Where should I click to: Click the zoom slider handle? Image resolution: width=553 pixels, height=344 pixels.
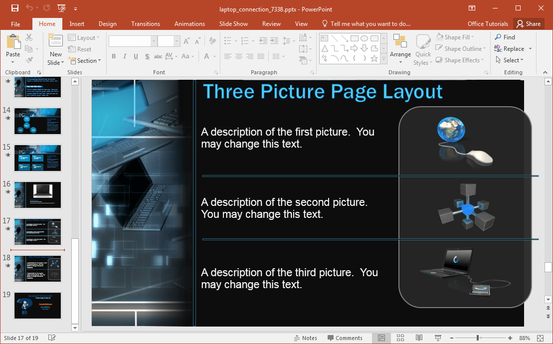tap(478, 338)
